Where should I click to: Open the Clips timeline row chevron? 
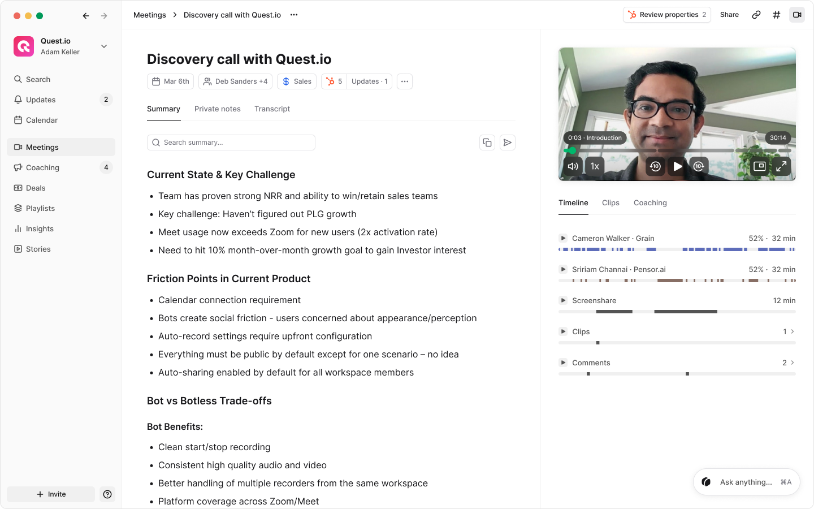(793, 331)
